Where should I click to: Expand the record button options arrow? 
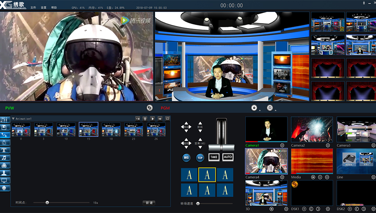[260, 110]
